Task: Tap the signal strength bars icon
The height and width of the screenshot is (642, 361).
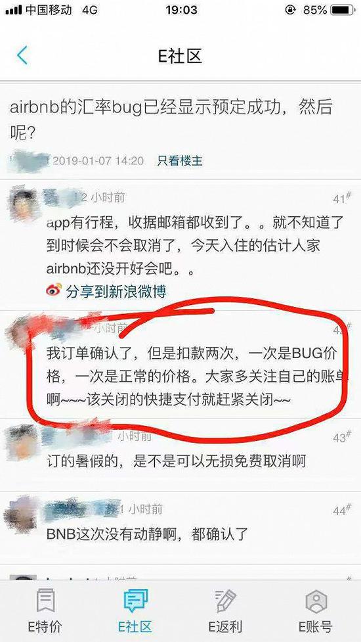Action: [14, 11]
